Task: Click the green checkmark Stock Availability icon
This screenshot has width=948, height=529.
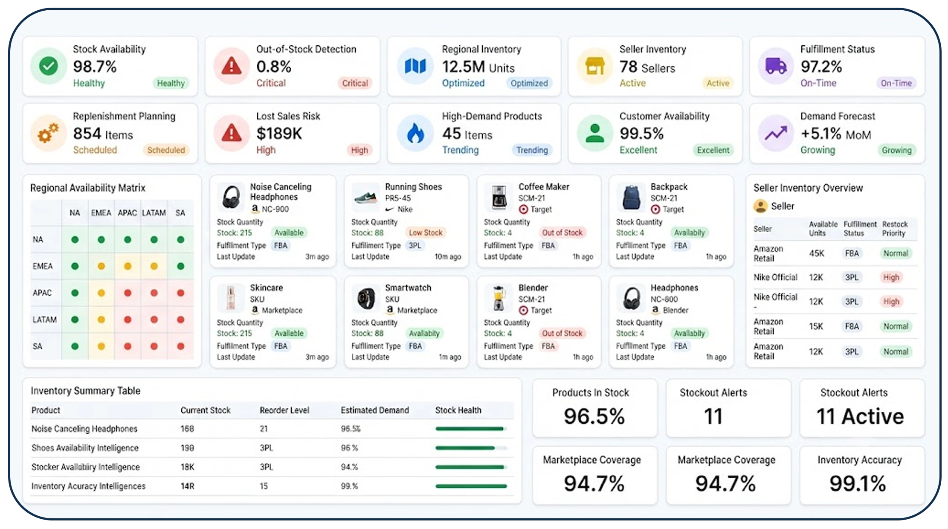Action: tap(49, 66)
